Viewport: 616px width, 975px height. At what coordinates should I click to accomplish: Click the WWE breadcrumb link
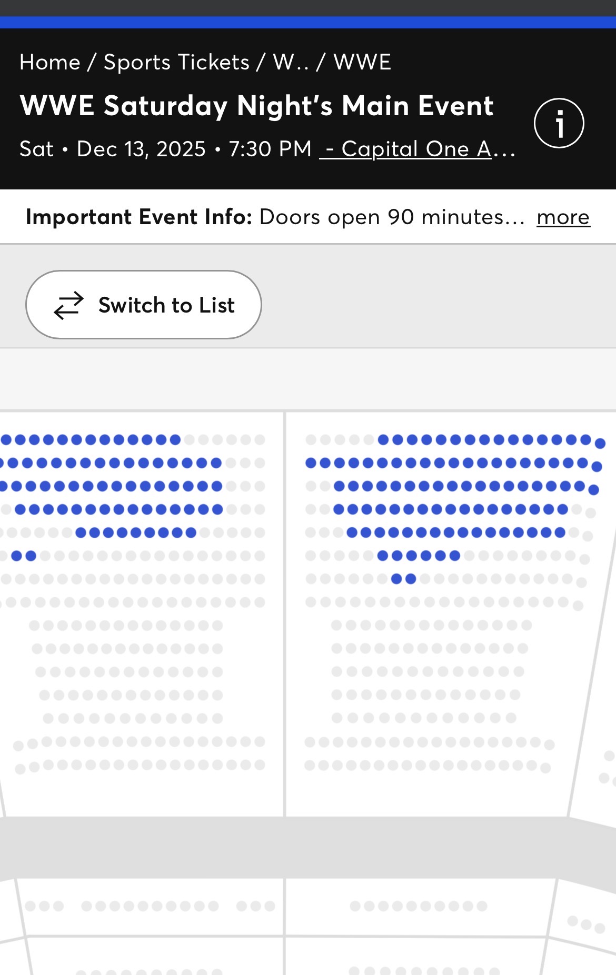362,62
